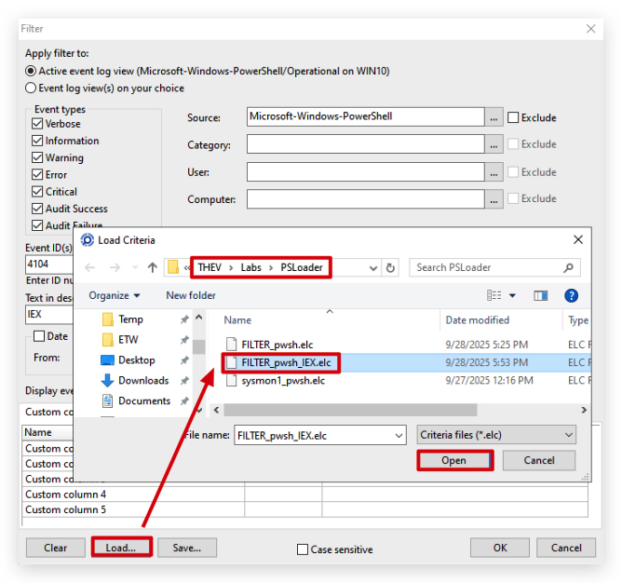Change view layout with the view icon
This screenshot has height=583, width=622.
494,295
